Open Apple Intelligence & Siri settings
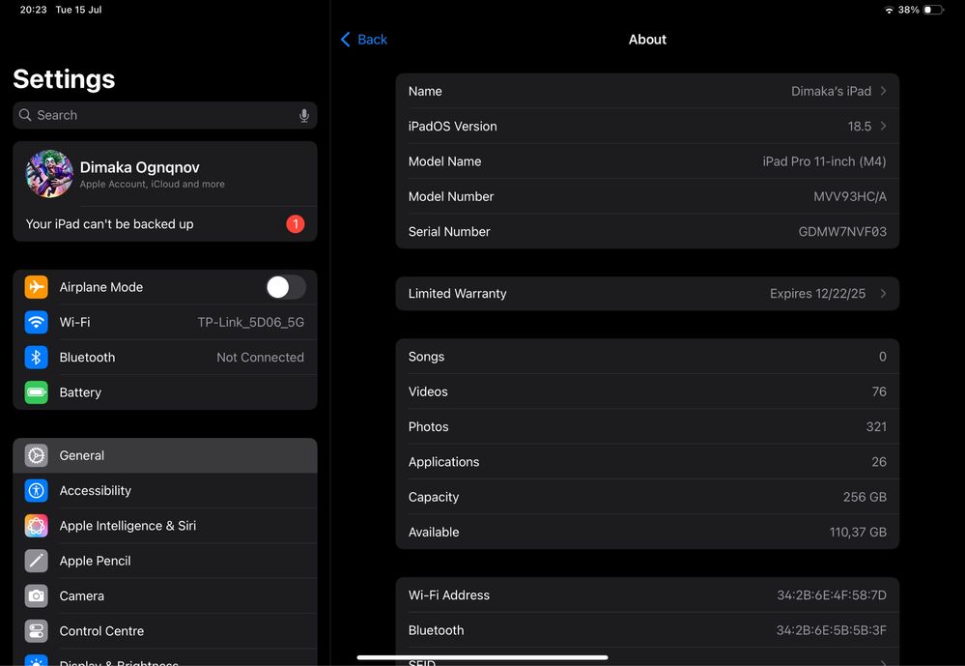Screen dimensions: 965x666 [x=165, y=526]
